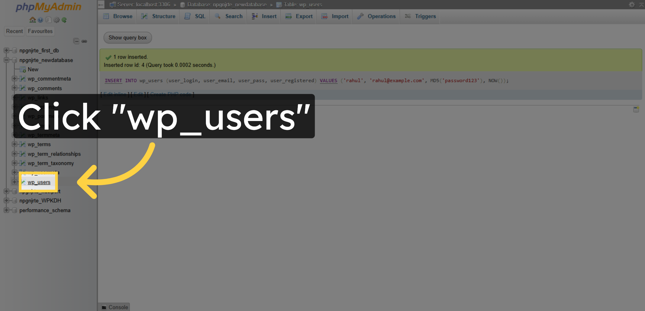
Task: Expand the wp_comments table node
Action: tap(15, 88)
